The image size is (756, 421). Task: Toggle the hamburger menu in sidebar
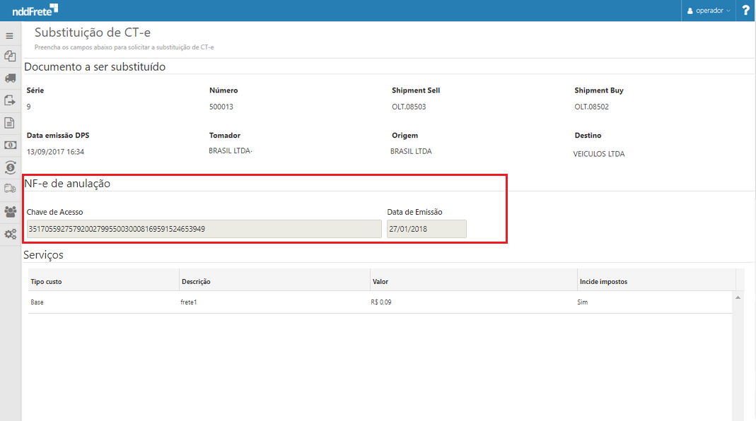pyautogui.click(x=10, y=35)
